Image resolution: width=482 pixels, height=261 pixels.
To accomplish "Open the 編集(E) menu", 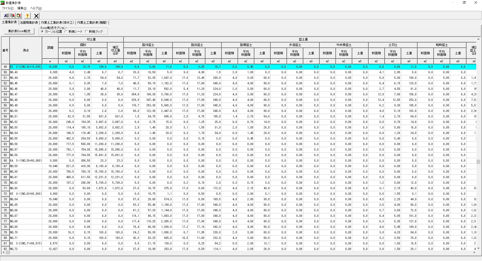I will click(x=22, y=8).
